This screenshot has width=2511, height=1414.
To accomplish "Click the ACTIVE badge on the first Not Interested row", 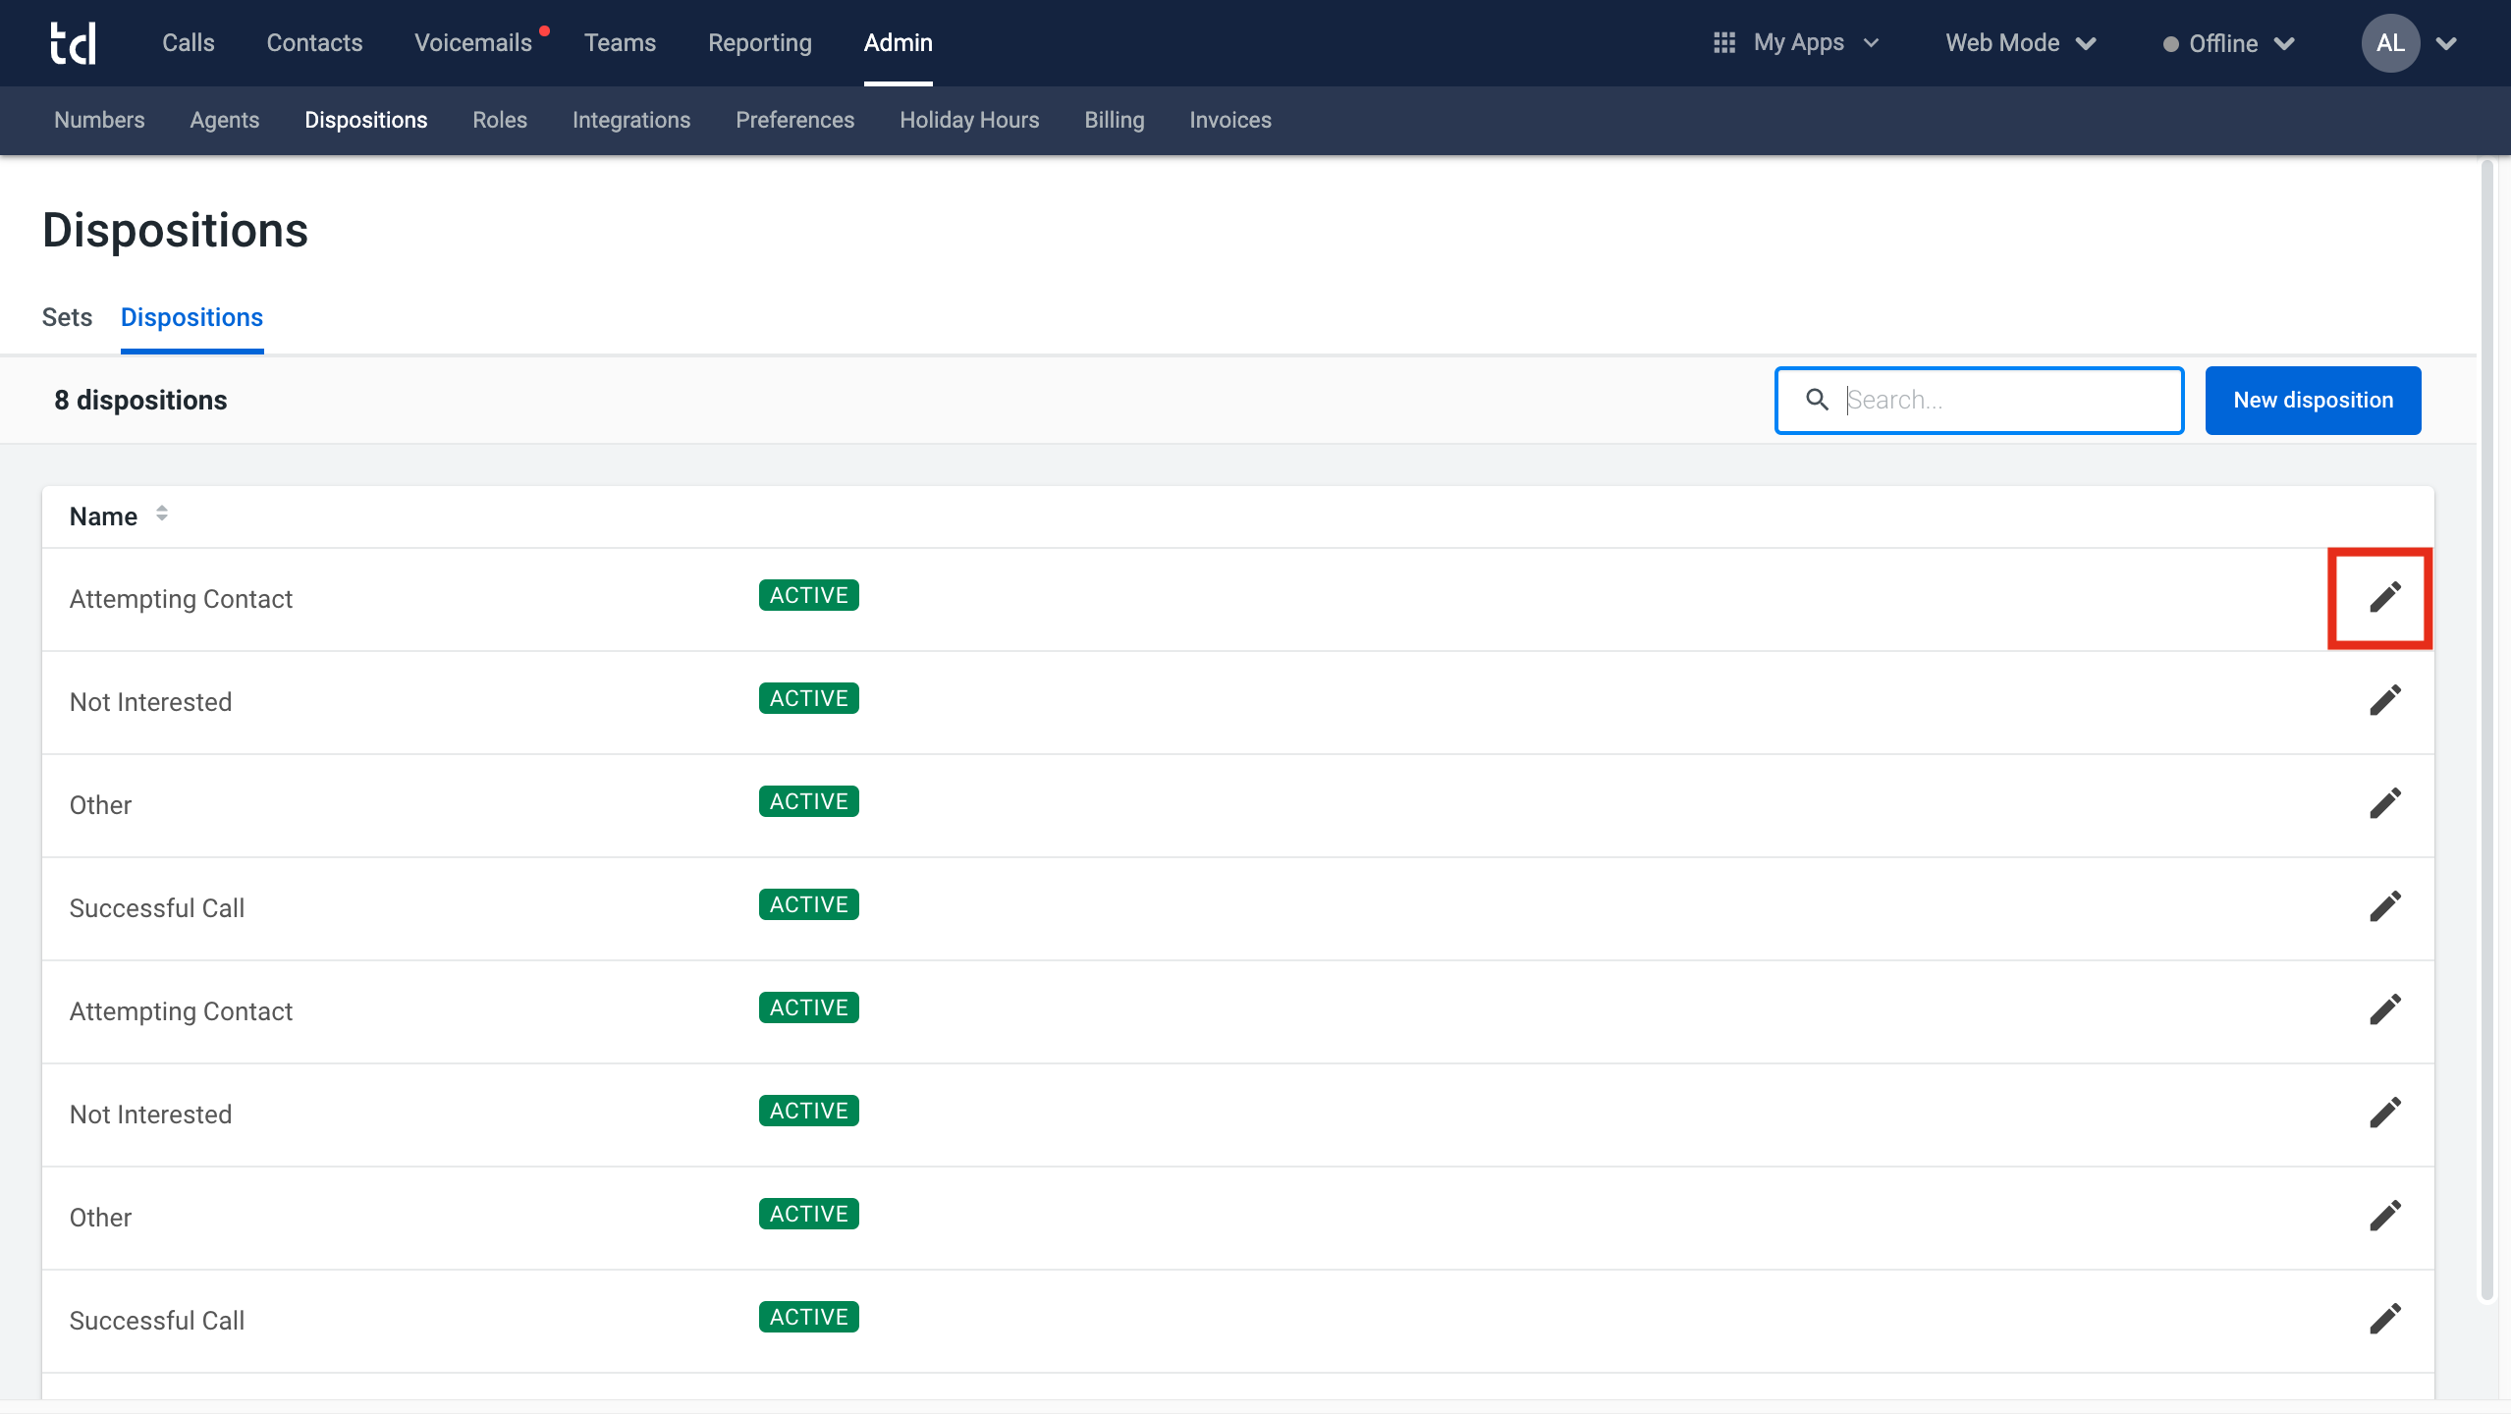I will coord(809,698).
